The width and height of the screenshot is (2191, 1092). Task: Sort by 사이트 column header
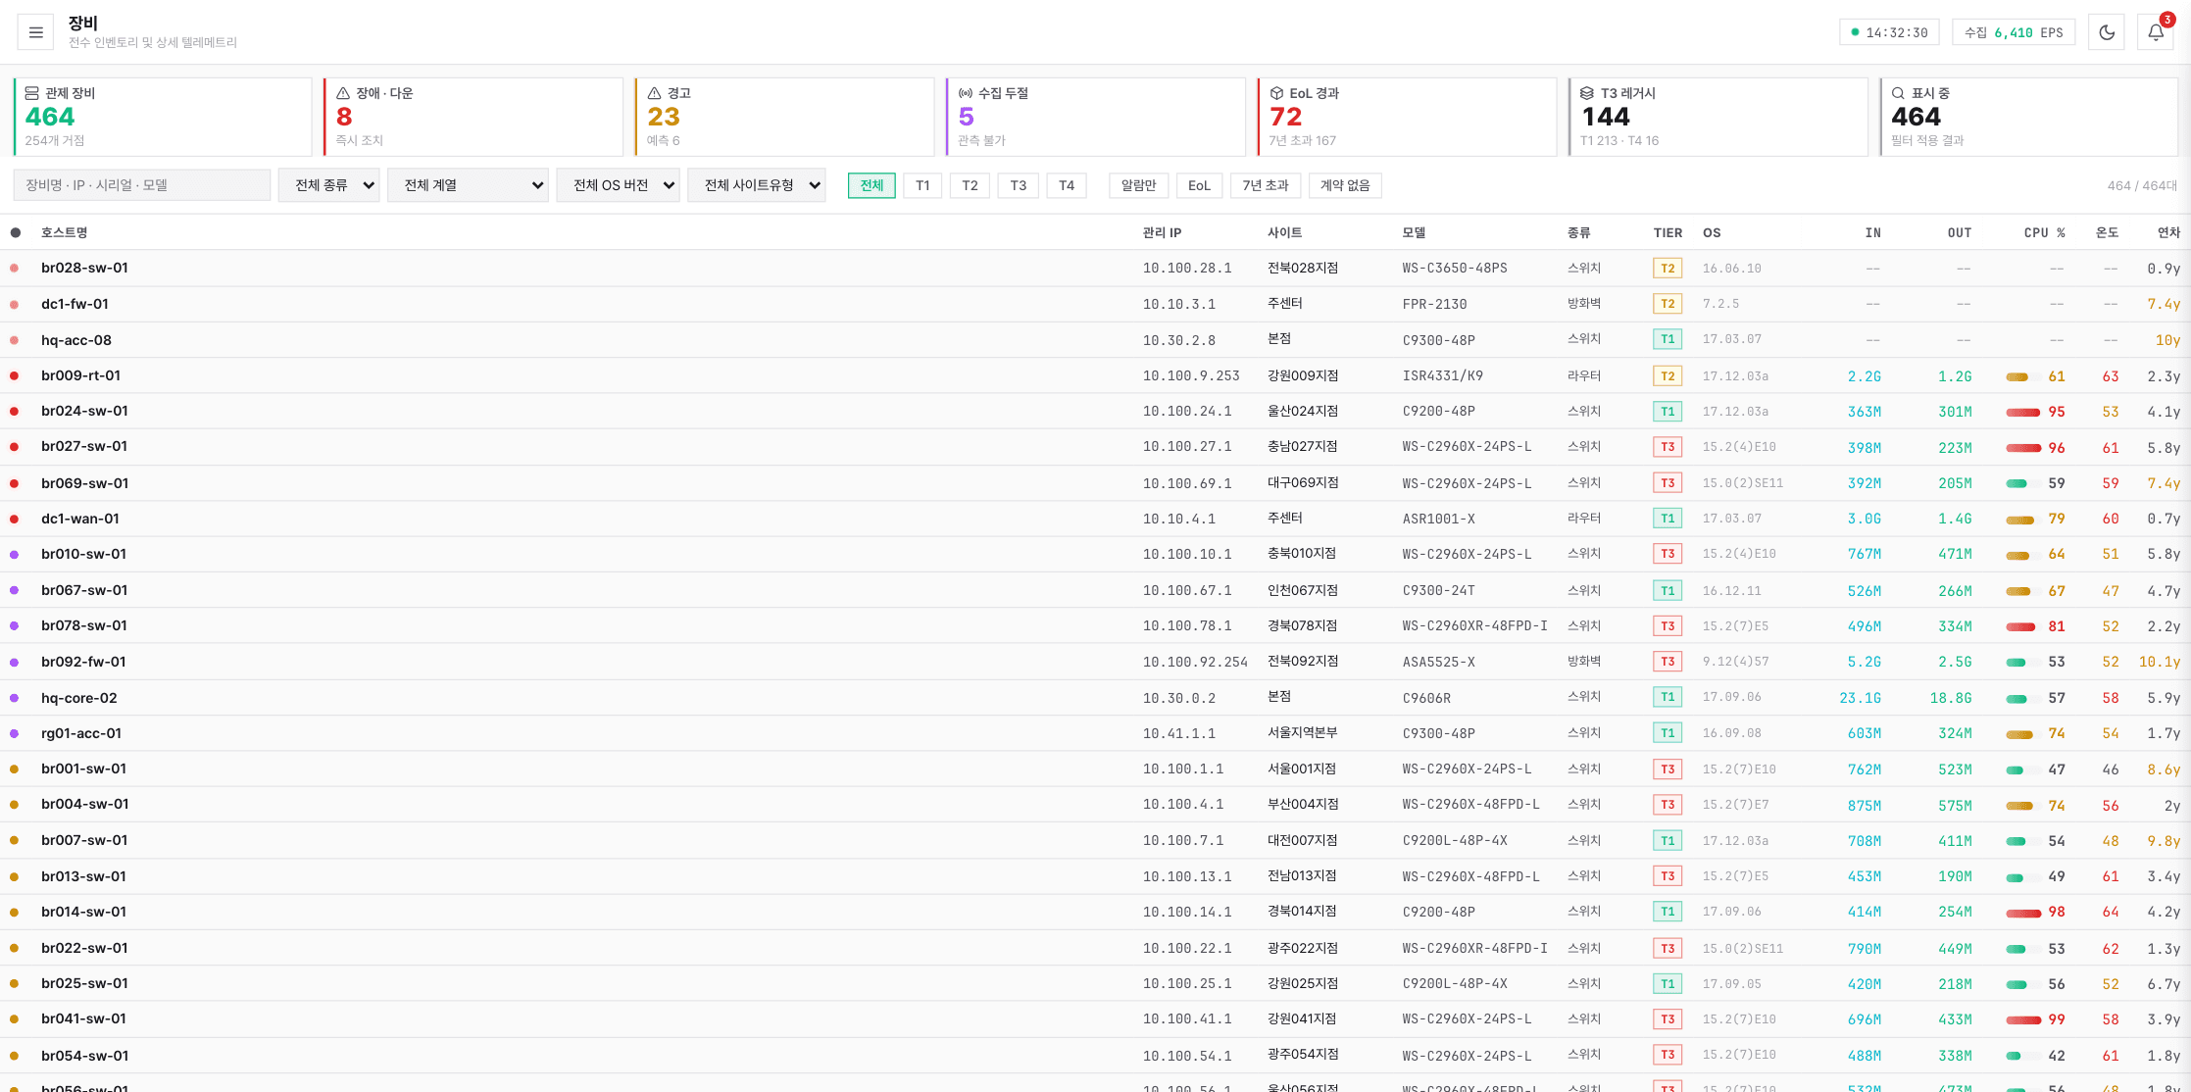[1284, 232]
